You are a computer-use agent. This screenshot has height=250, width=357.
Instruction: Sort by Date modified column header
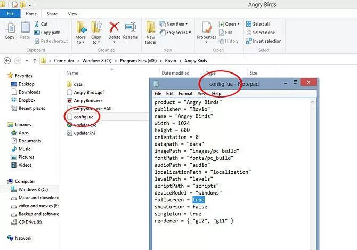tap(175, 73)
